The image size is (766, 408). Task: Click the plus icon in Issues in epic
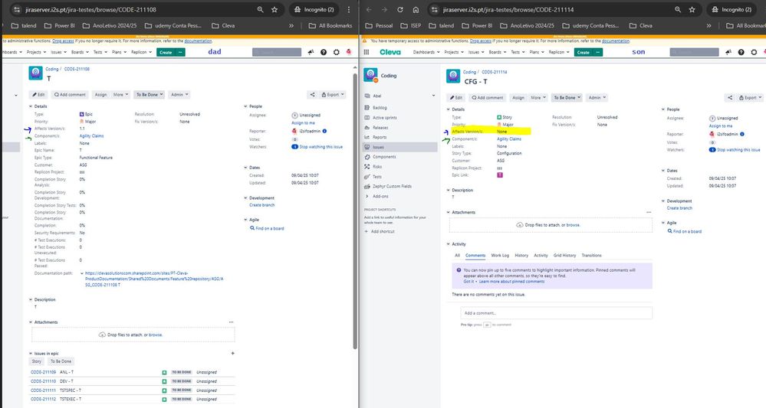(x=232, y=354)
